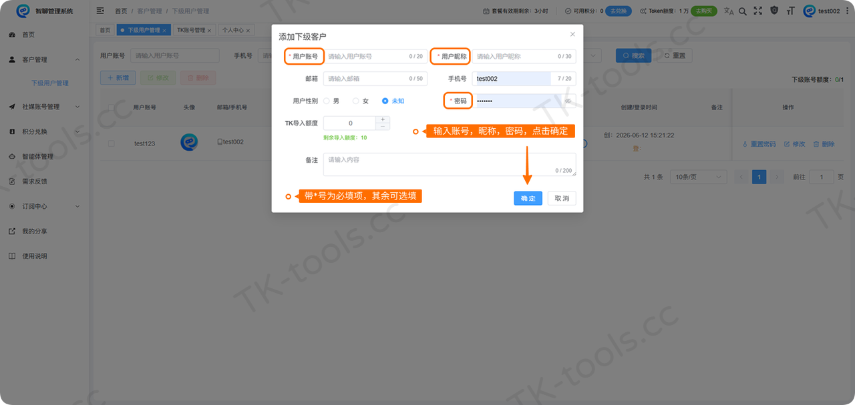Viewport: 855px width, 405px height.
Task: Close the 添加下级客户 dialog with X
Action: click(572, 34)
